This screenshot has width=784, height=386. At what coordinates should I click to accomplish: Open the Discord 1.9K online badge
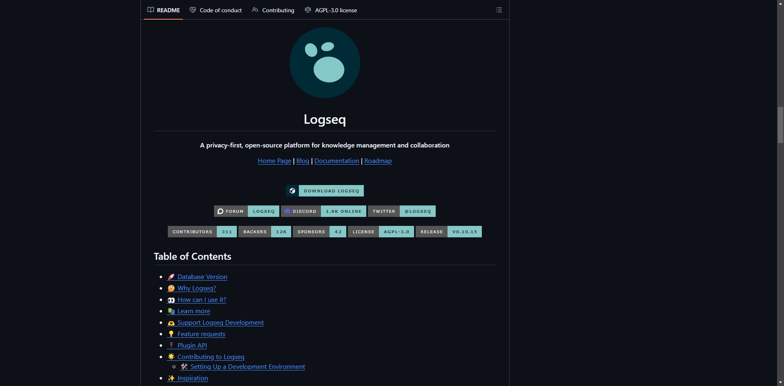click(323, 211)
